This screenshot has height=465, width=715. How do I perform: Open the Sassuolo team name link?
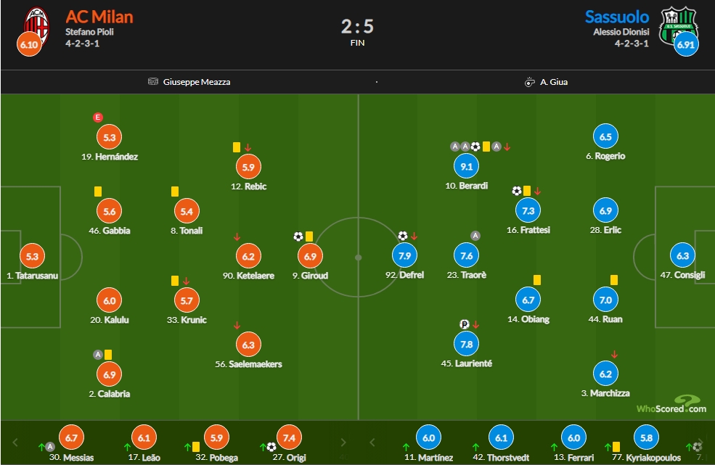click(x=617, y=17)
